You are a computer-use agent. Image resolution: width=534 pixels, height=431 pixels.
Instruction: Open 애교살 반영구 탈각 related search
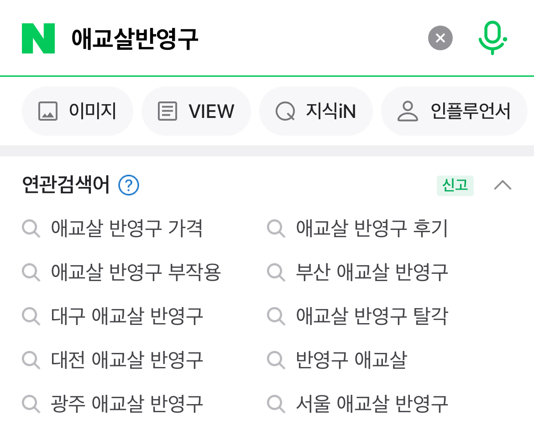tap(372, 316)
